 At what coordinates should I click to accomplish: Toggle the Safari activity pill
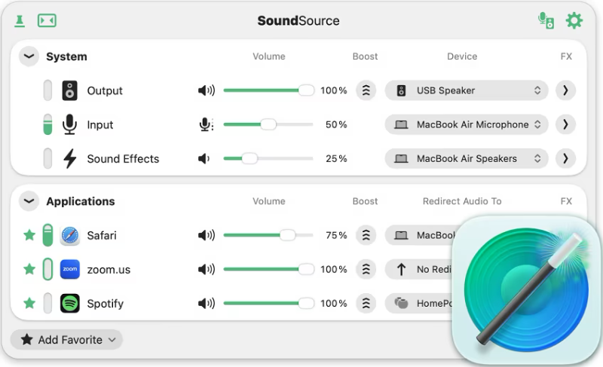(x=47, y=235)
